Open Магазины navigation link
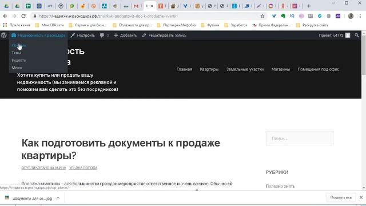Viewport: 366px width, 206px height. tap(281, 69)
